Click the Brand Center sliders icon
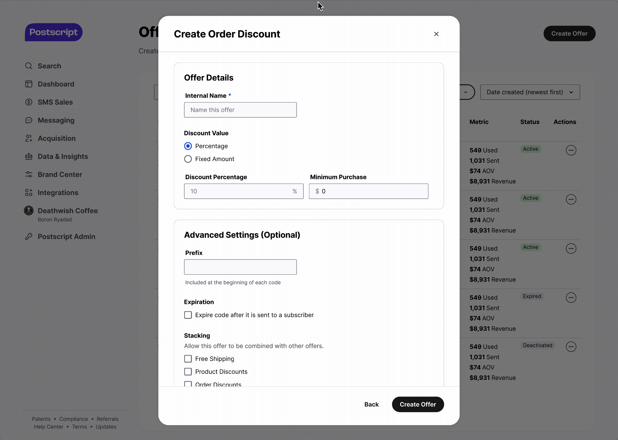The image size is (618, 440). click(29, 175)
